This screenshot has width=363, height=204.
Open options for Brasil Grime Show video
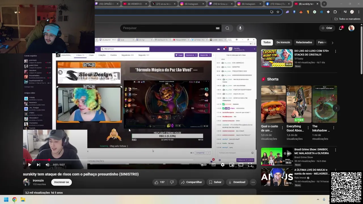tap(335, 150)
